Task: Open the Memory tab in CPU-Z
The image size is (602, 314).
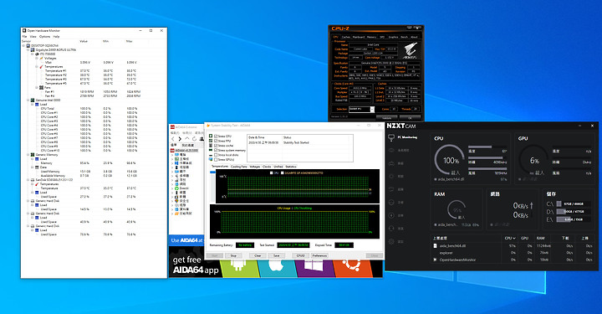Action: click(x=371, y=37)
